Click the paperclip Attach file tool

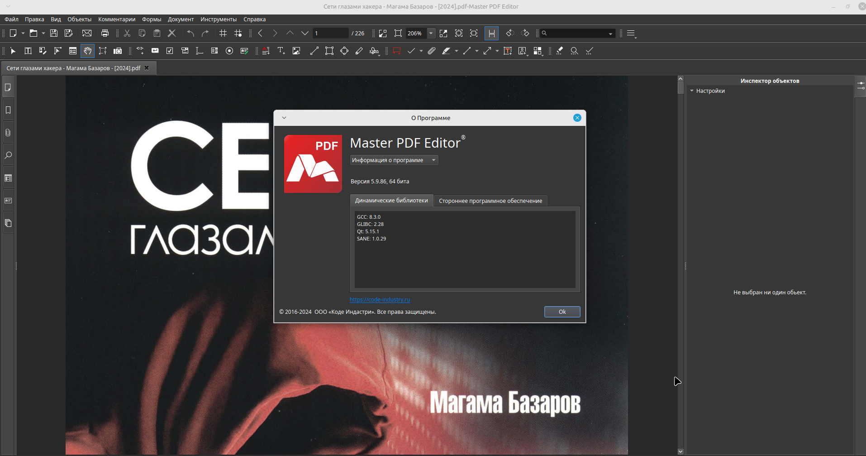[x=432, y=51]
